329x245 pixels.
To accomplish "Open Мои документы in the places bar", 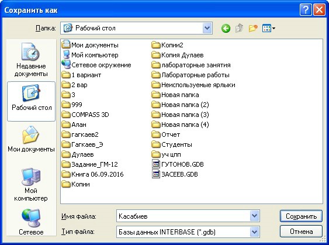I will 31,139.
